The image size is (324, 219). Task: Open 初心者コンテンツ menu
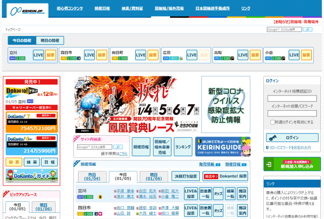click(70, 9)
